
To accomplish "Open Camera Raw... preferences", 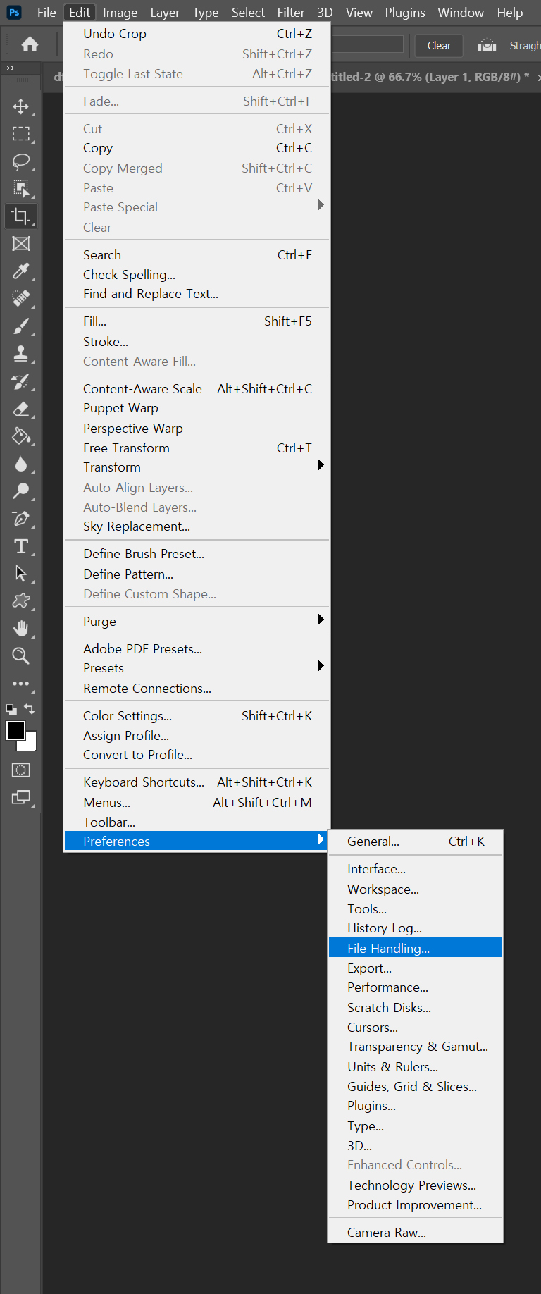I will (415, 1233).
